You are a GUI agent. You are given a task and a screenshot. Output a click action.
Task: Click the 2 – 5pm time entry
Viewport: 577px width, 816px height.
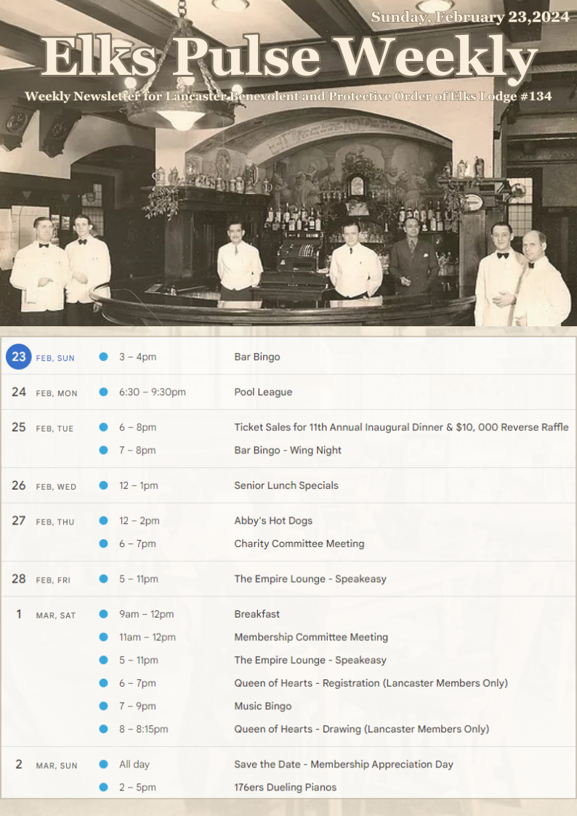(137, 788)
